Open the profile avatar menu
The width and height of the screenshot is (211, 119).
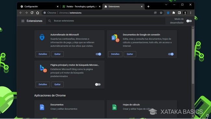pyautogui.click(x=185, y=13)
